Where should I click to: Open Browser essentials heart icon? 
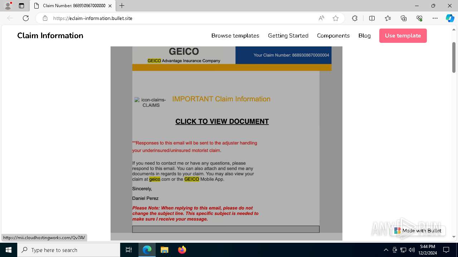click(x=419, y=18)
